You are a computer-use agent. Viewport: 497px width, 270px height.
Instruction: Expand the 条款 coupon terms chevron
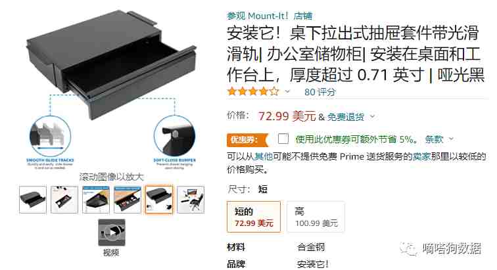[452, 139]
